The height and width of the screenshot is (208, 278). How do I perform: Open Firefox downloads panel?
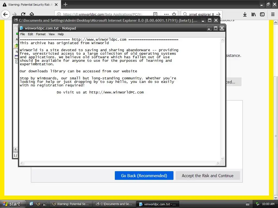pos(245,14)
